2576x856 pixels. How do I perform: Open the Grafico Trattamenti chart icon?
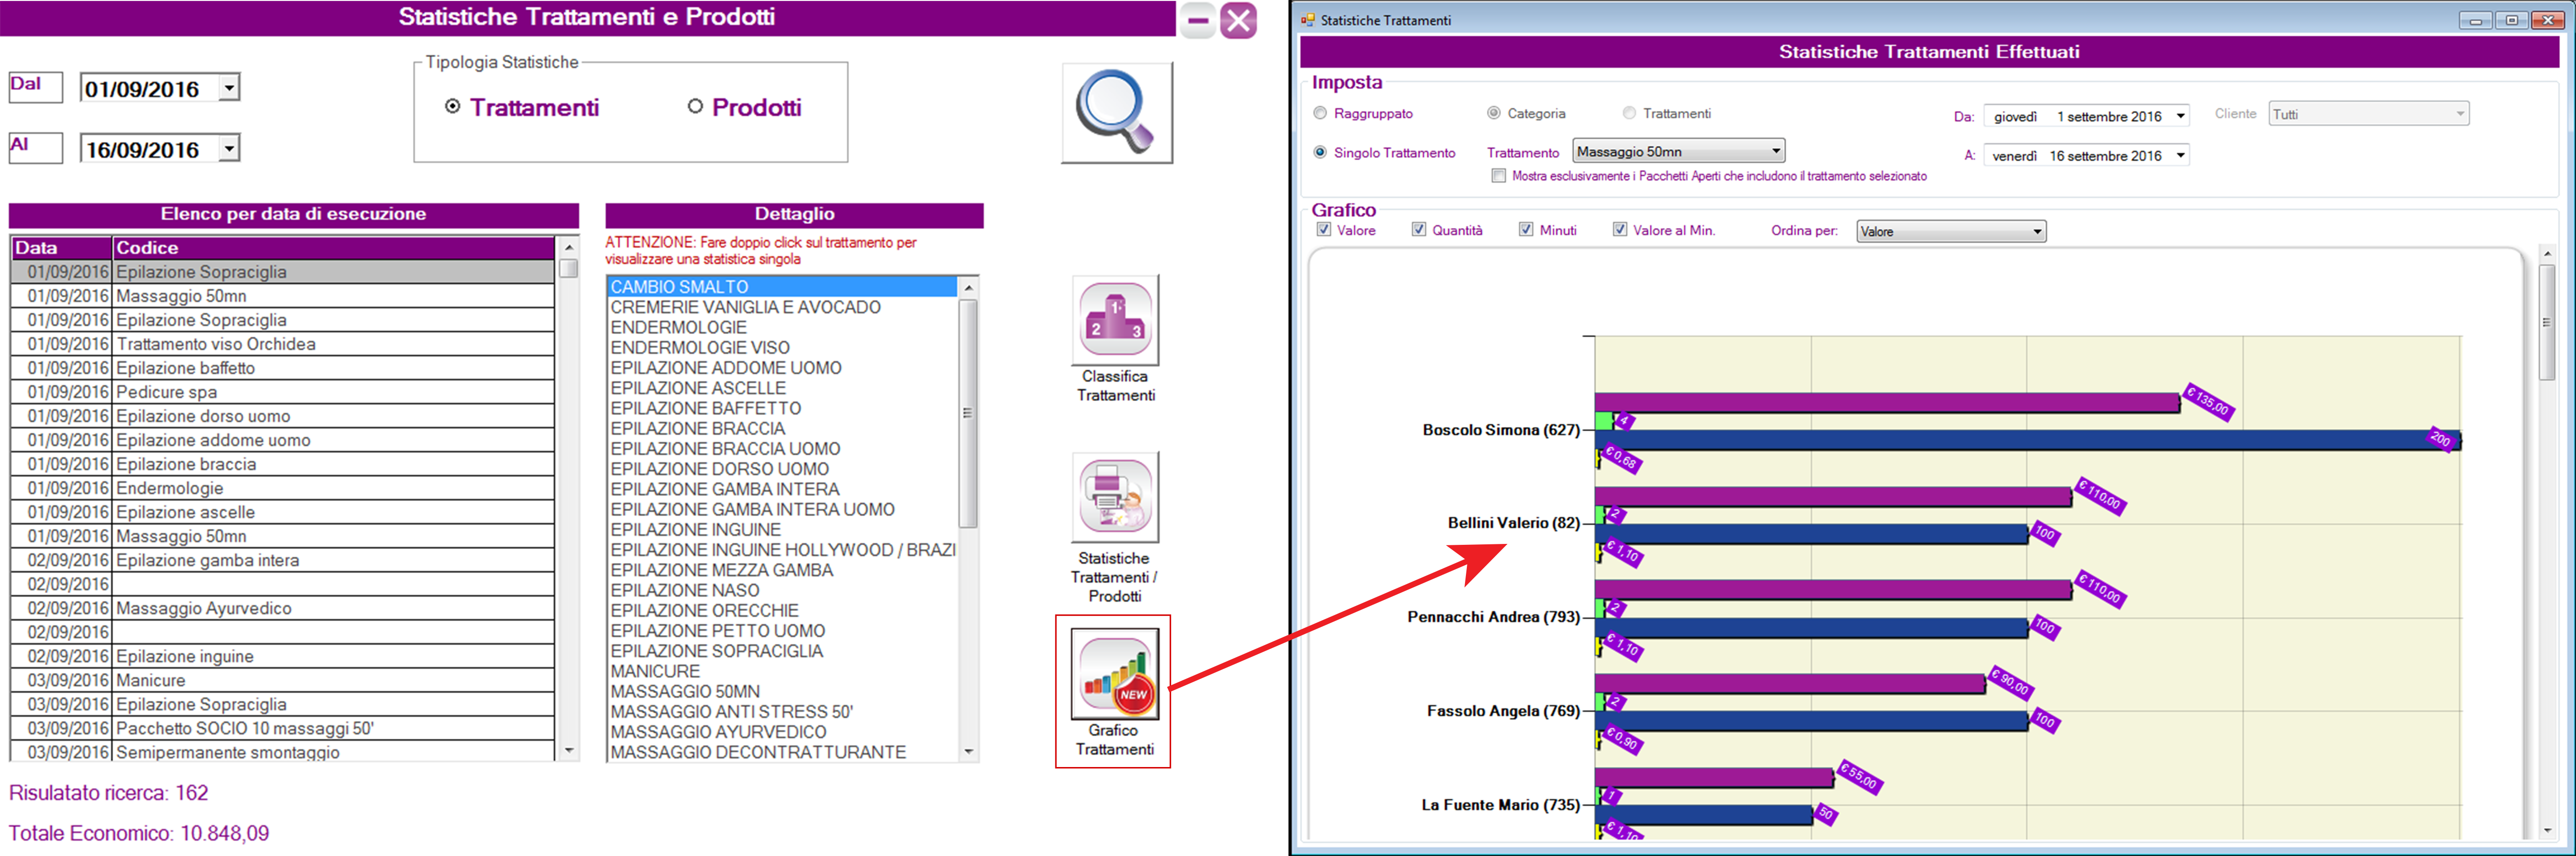(x=1114, y=674)
